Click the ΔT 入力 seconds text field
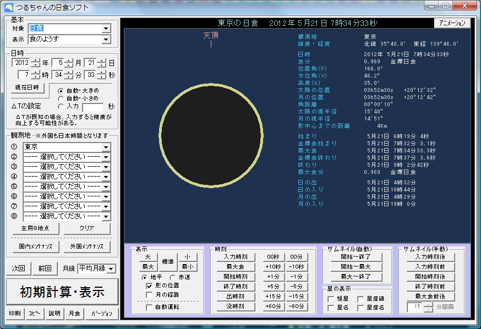 [92, 106]
